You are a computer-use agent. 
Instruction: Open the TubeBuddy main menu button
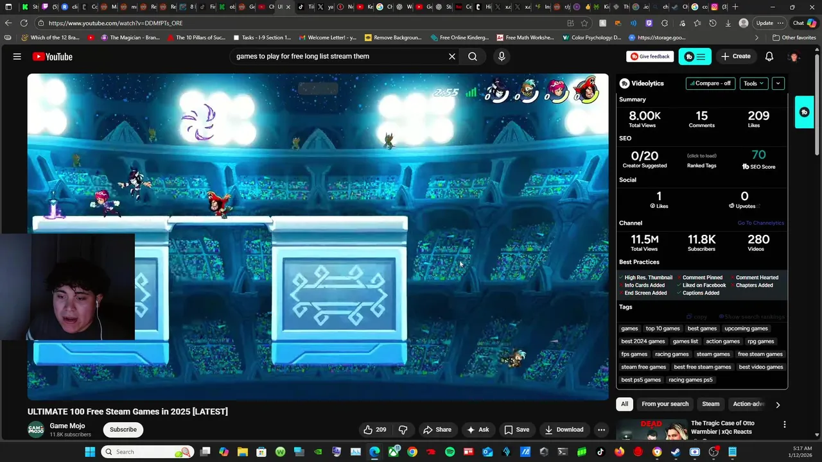[x=695, y=56]
